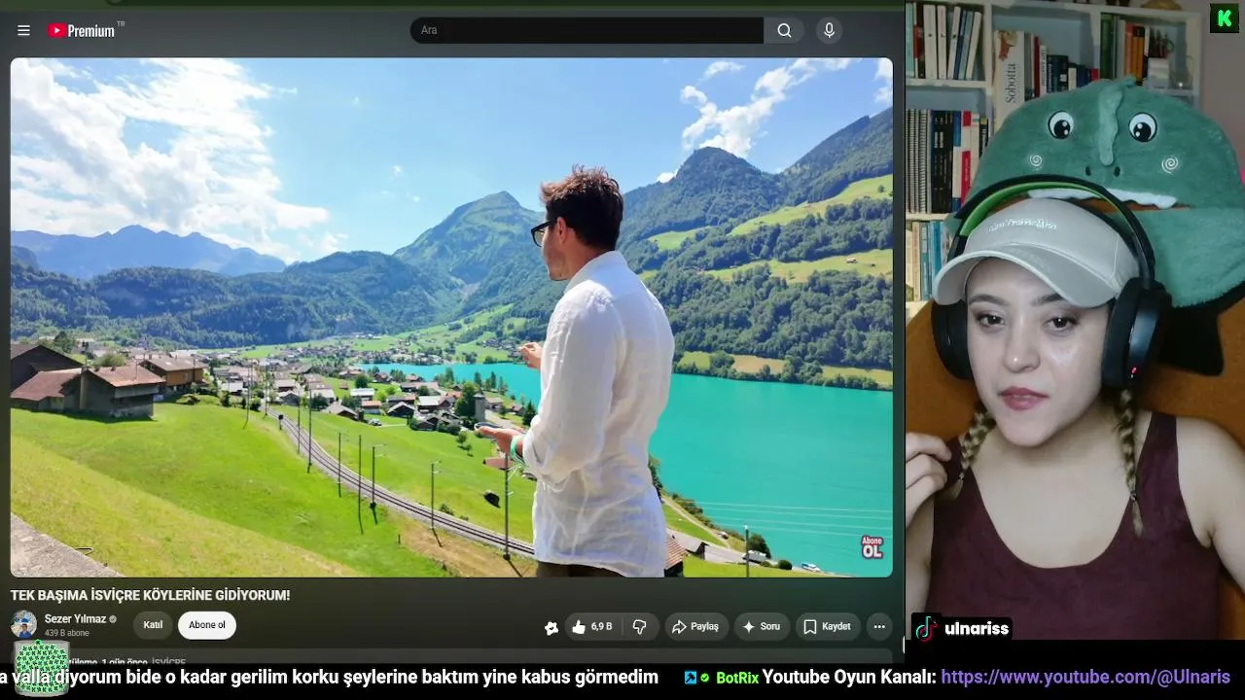Image resolution: width=1245 pixels, height=700 pixels.
Task: Click the magnifying glass search button
Action: pyautogui.click(x=784, y=30)
